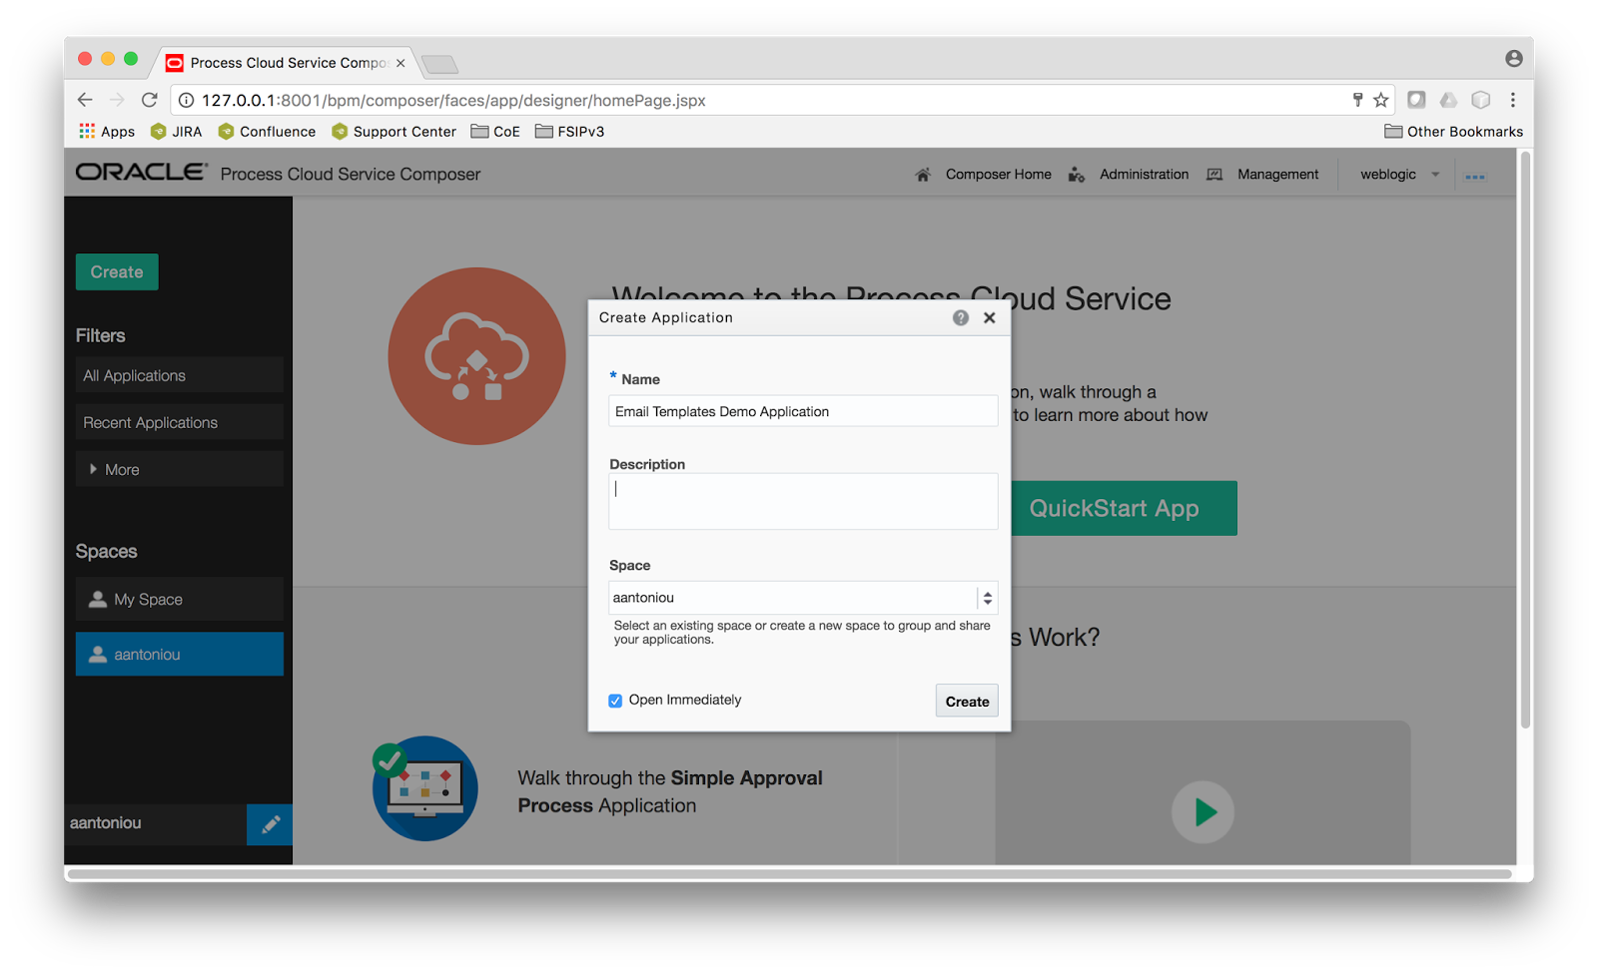Open the Create Application help question mark icon
Screen dimensions: 1598x974
point(960,317)
